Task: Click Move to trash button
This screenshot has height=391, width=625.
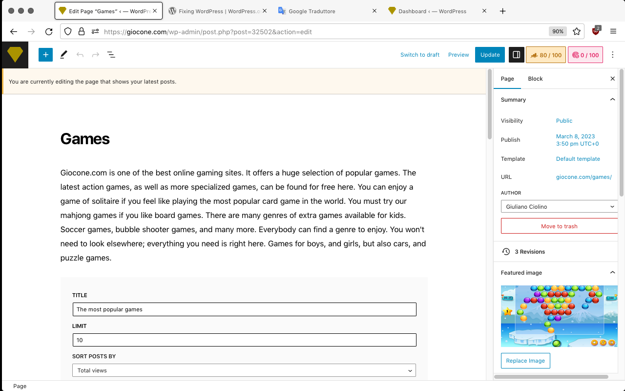Action: click(x=559, y=226)
